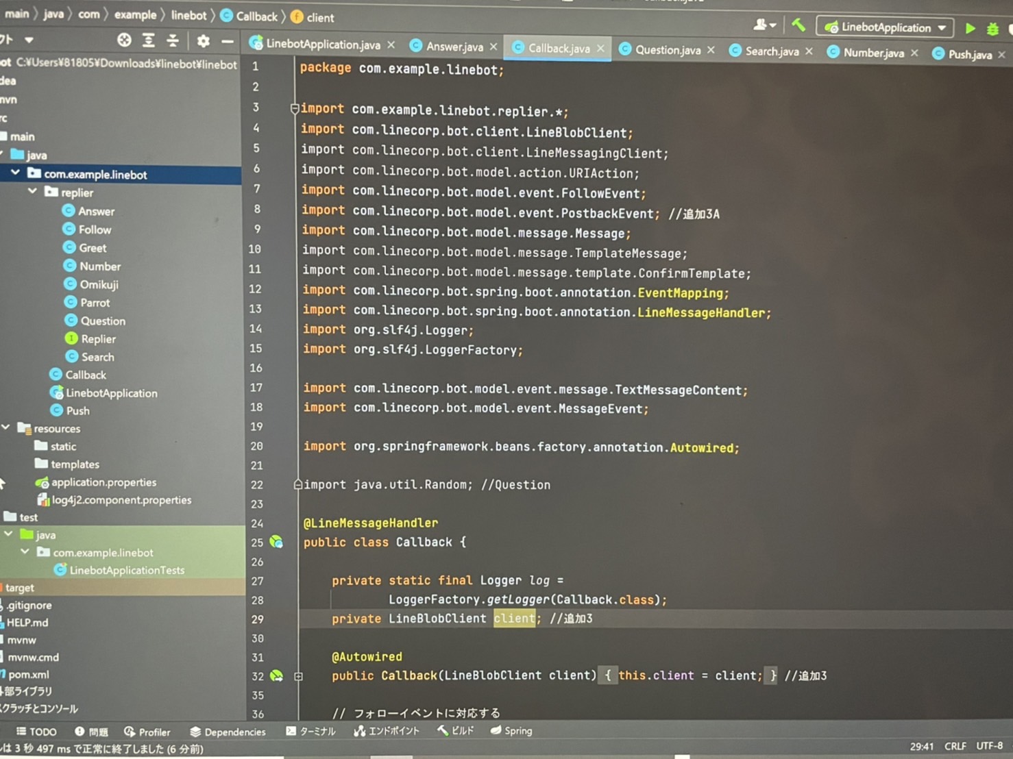Click the Expand All icon in project panel

pyautogui.click(x=149, y=40)
